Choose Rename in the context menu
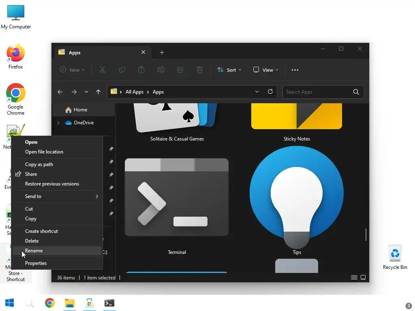This screenshot has width=415, height=311. point(57,250)
